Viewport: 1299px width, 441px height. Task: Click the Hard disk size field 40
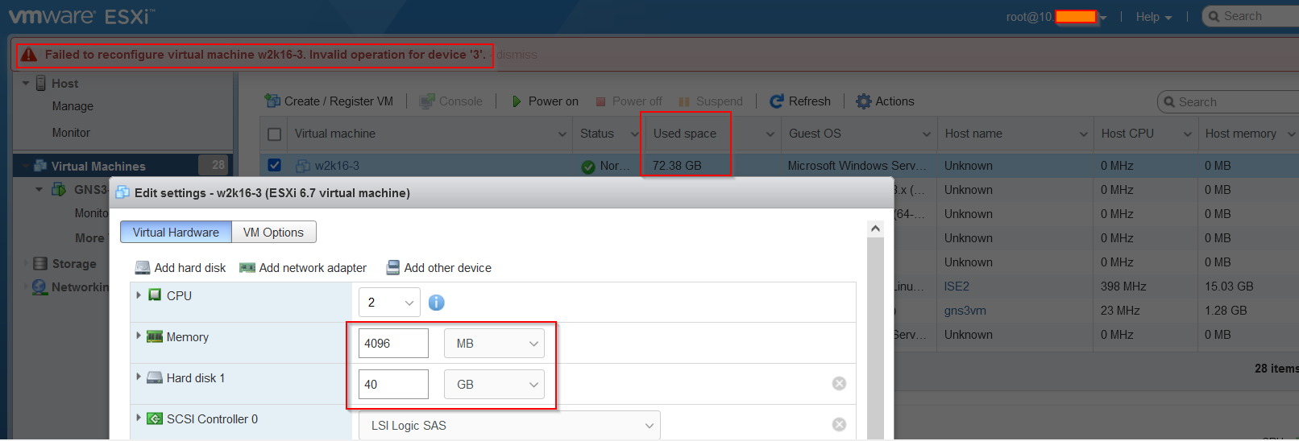coord(393,385)
